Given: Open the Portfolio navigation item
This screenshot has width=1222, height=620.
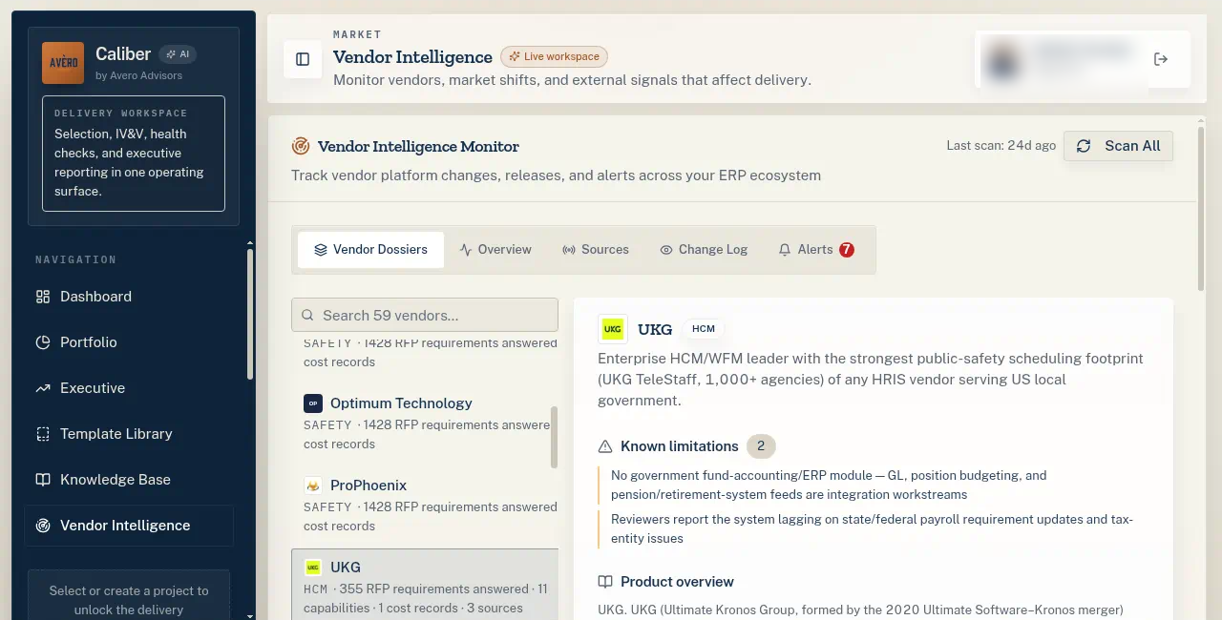Looking at the screenshot, I should click(x=129, y=342).
